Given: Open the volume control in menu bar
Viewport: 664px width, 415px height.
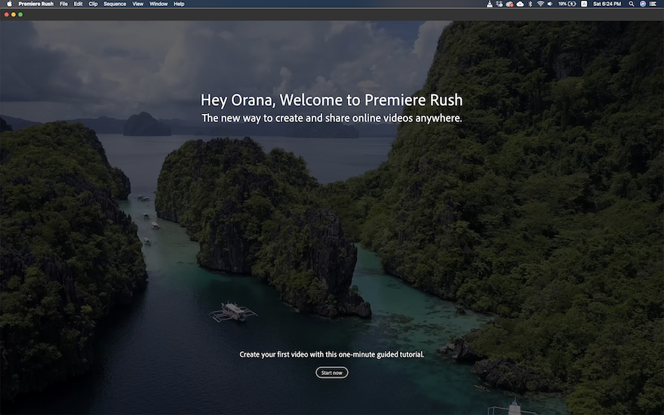Looking at the screenshot, I should pyautogui.click(x=549, y=4).
